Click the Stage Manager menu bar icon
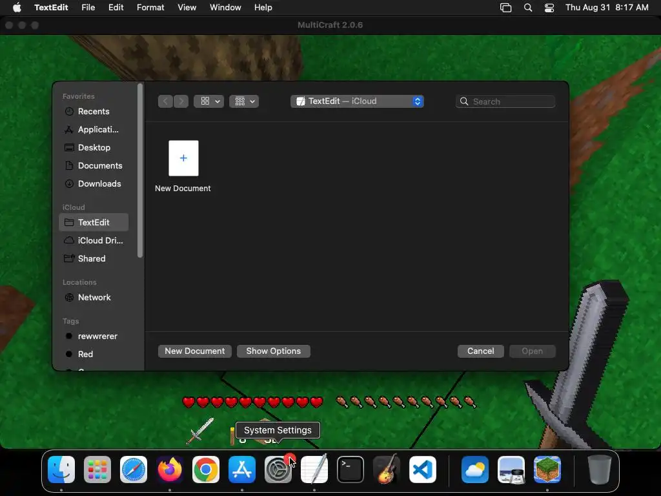This screenshot has width=661, height=496. click(505, 8)
